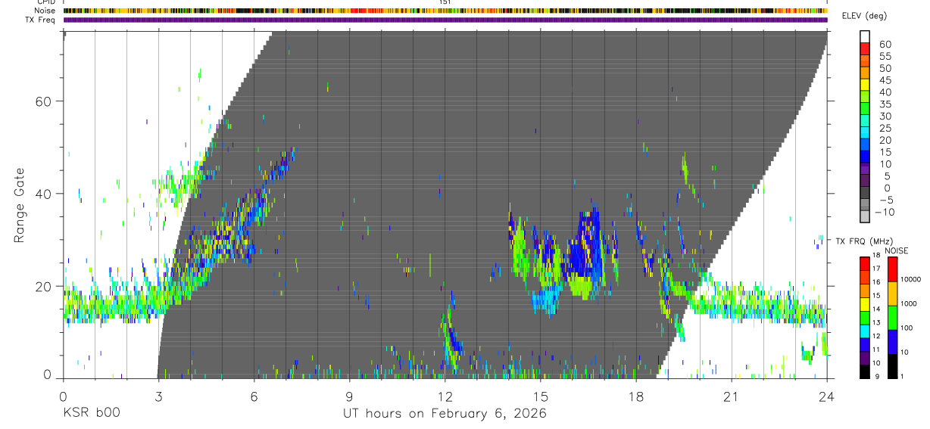
Task: Click the NOISE colorbar label '10000'
Action: tap(911, 279)
